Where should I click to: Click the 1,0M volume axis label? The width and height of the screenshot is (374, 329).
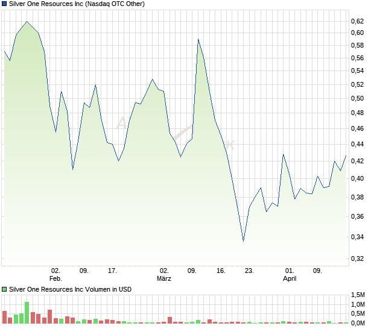click(358, 304)
